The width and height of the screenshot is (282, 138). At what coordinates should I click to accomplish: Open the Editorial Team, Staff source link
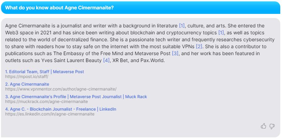(x=44, y=72)
